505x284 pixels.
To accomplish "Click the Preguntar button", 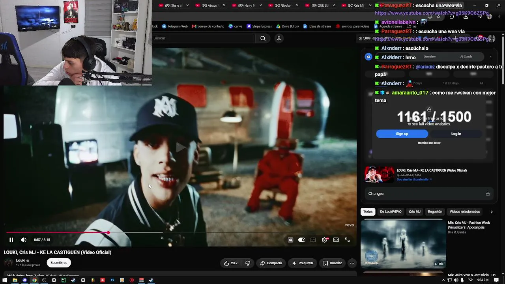I will pyautogui.click(x=302, y=263).
